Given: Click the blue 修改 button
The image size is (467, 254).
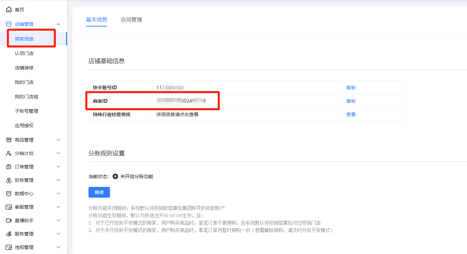Looking at the screenshot, I should pos(99,192).
